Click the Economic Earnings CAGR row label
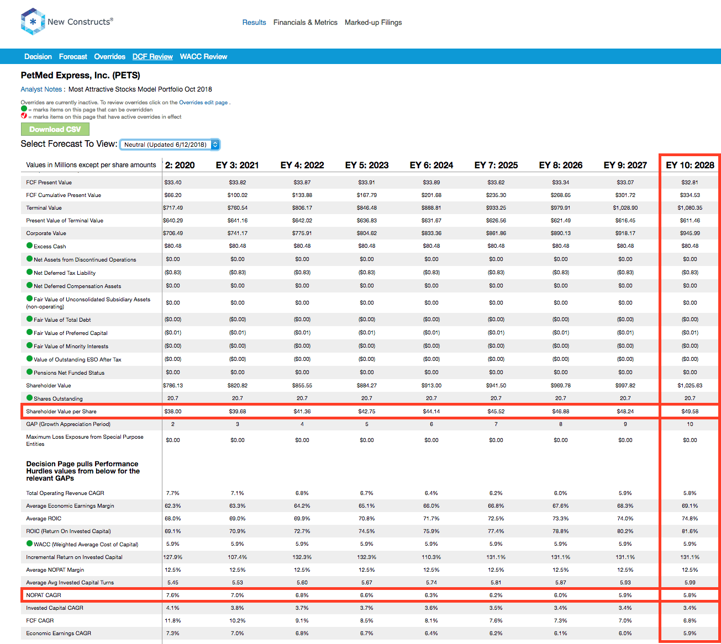The image size is (721, 644). 59,633
